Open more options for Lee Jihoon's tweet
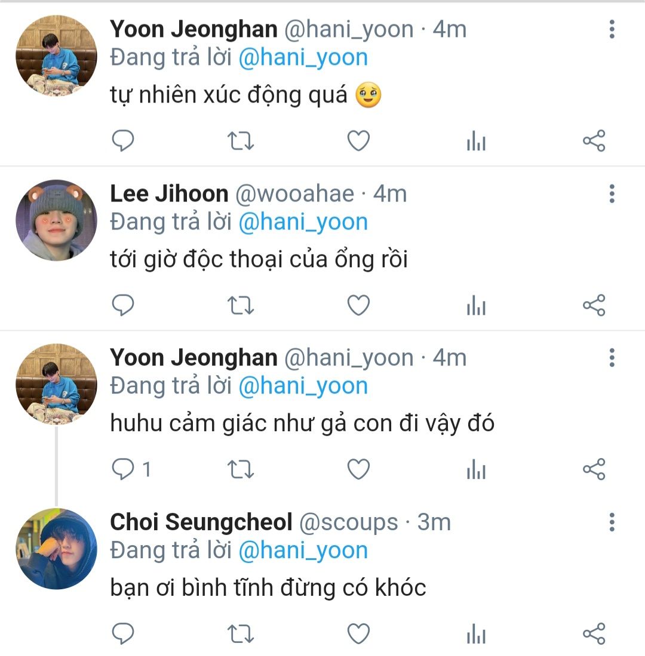Image resolution: width=645 pixels, height=656 pixels. tap(612, 194)
